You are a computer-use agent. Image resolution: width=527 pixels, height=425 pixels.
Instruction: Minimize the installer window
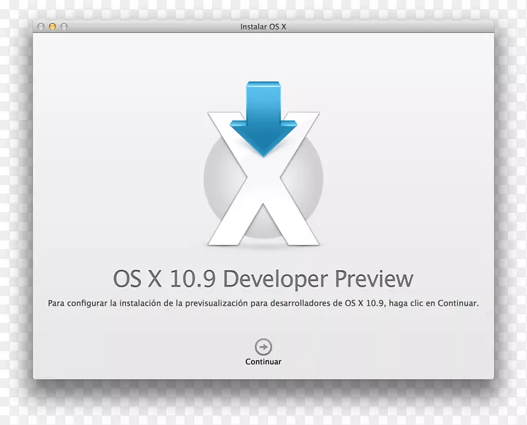click(52, 28)
